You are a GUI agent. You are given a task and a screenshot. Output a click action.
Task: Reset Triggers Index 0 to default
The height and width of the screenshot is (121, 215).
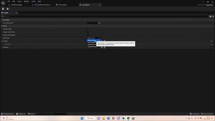(211, 44)
